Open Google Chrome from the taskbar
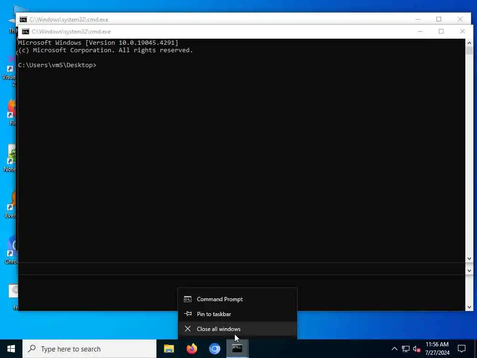 214,349
